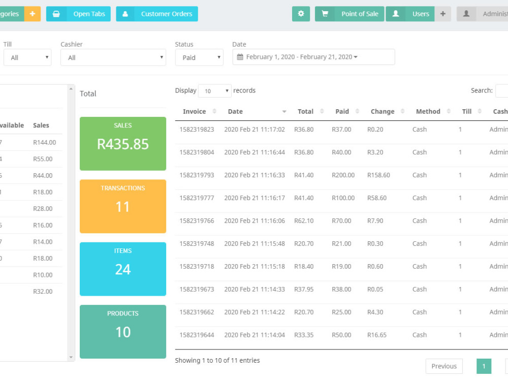Click the Users person icon
This screenshot has width=508, height=381.
pos(396,14)
